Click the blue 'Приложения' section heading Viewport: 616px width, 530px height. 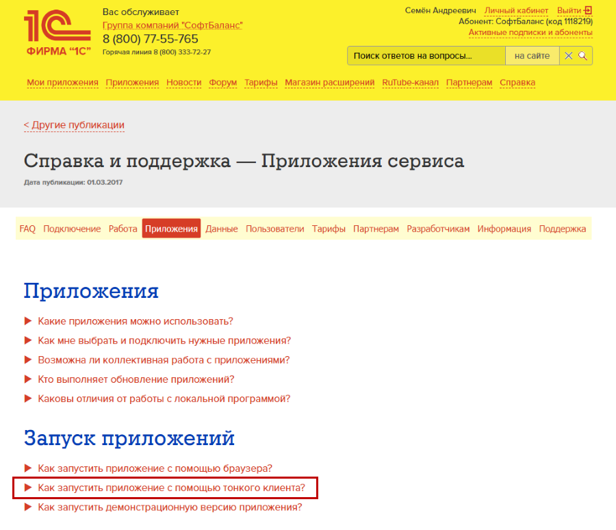pyautogui.click(x=91, y=291)
